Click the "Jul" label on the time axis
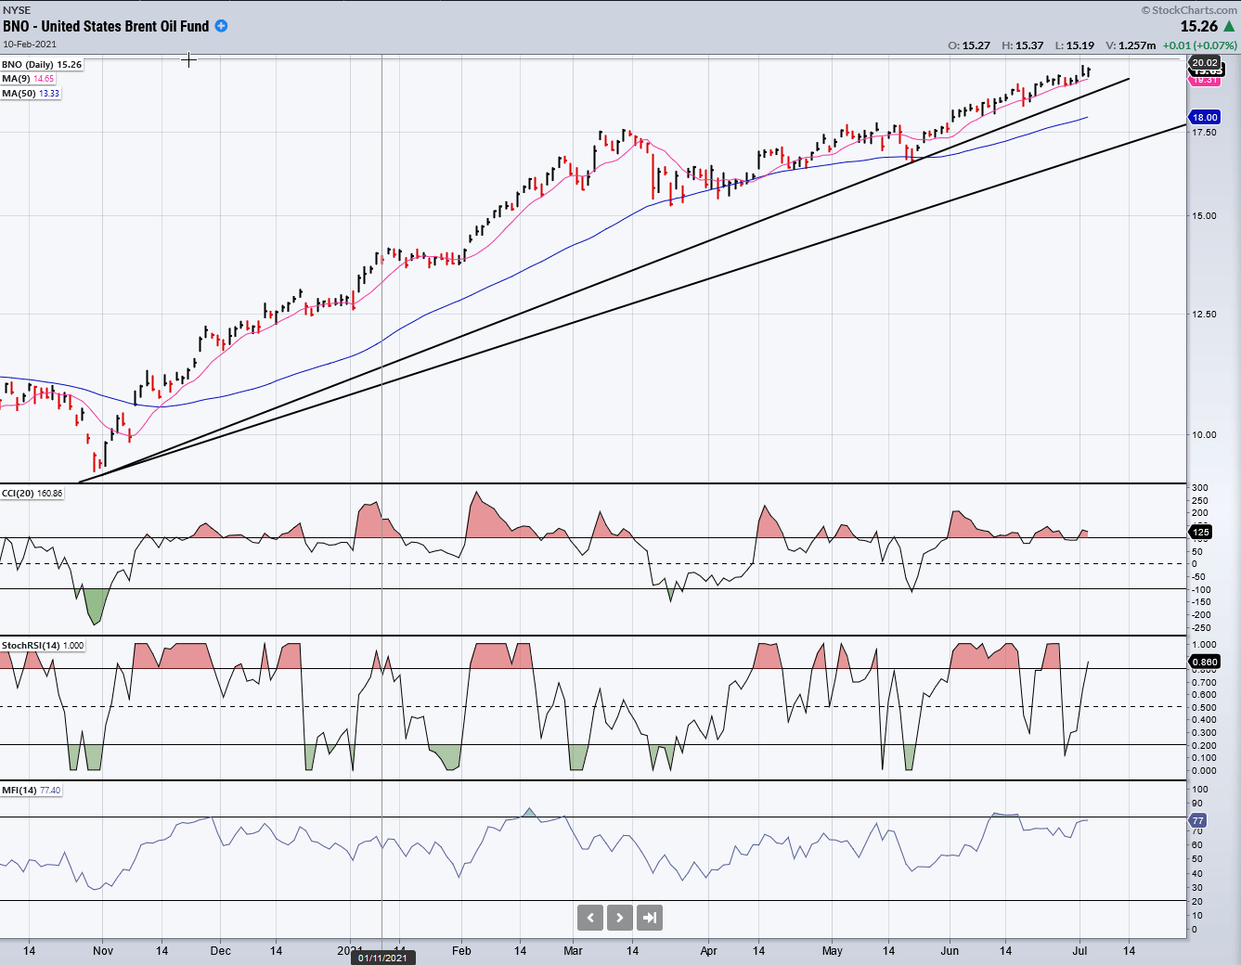The image size is (1241, 965). click(1079, 950)
